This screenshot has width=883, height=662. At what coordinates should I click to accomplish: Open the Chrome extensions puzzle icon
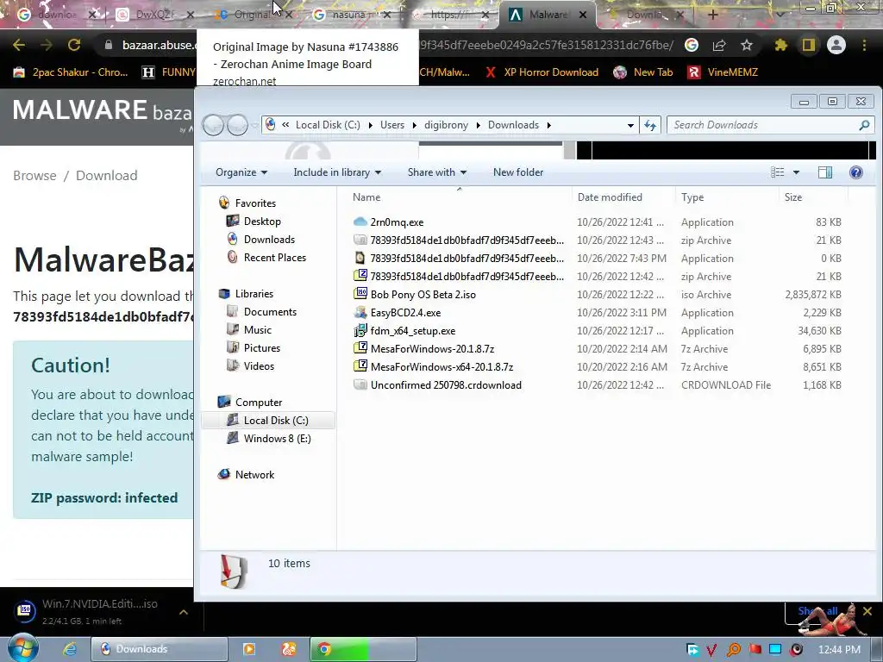(780, 45)
